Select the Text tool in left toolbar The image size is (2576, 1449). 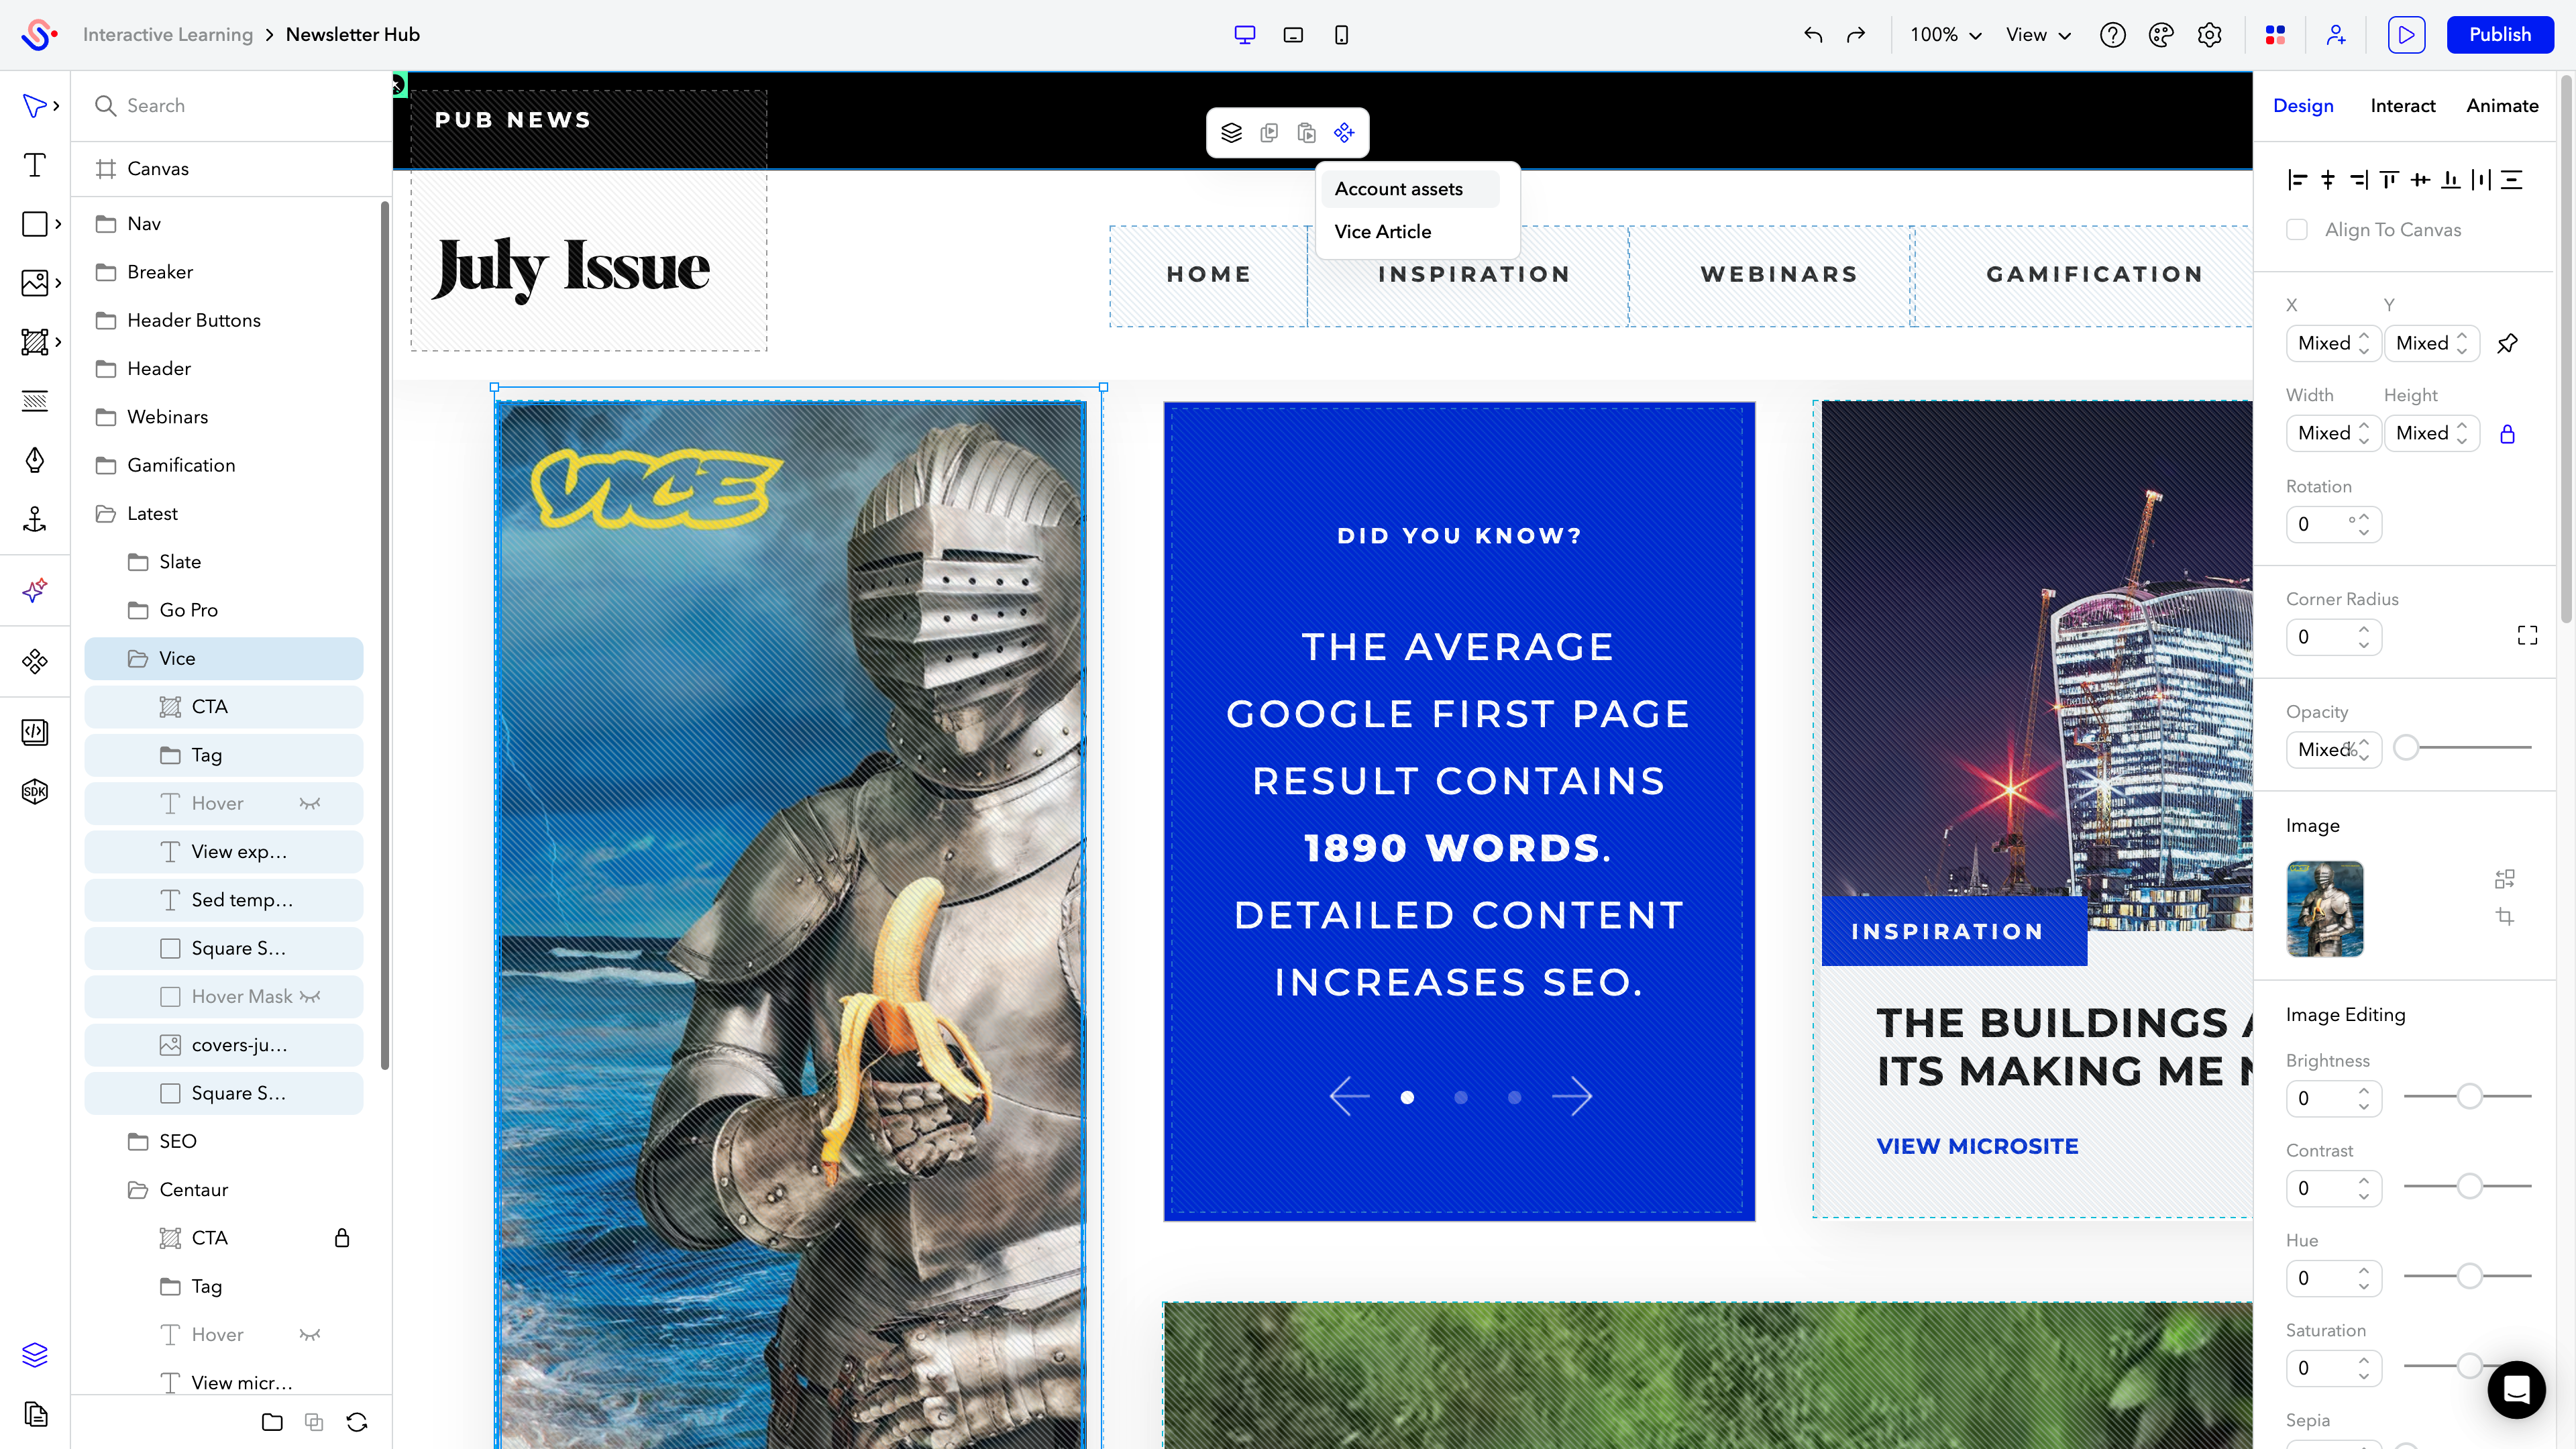[x=34, y=165]
